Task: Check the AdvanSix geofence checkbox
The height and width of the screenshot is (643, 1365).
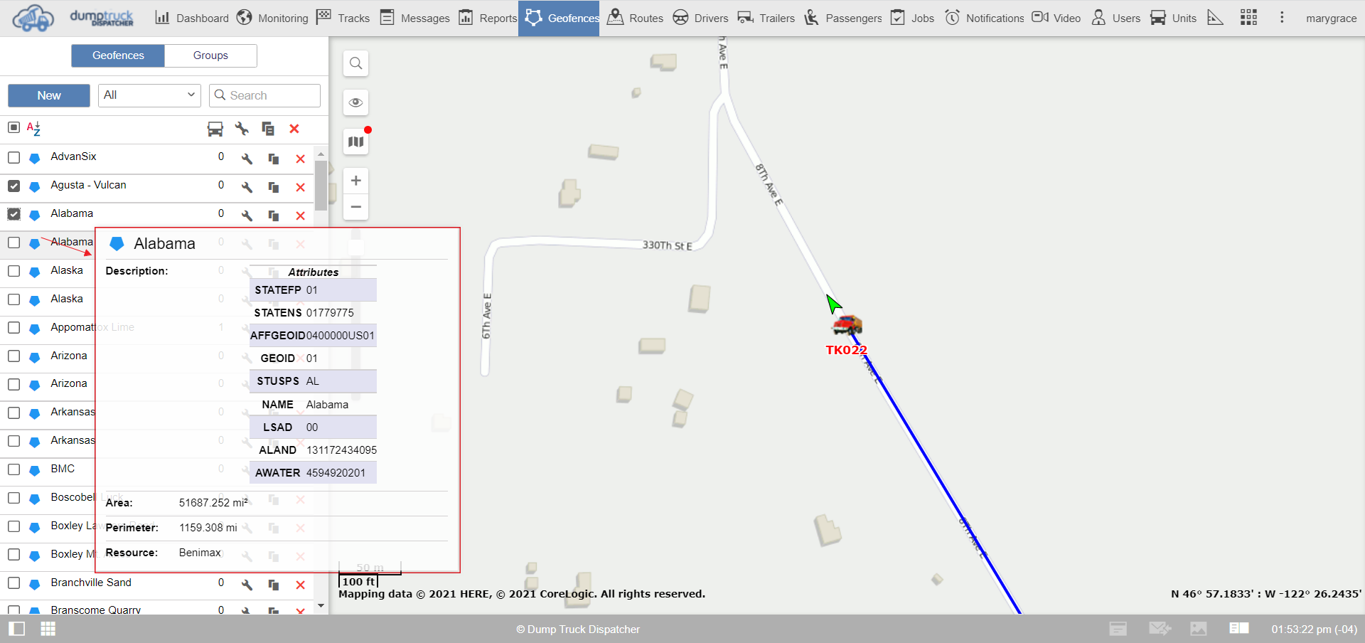Action: (x=14, y=157)
